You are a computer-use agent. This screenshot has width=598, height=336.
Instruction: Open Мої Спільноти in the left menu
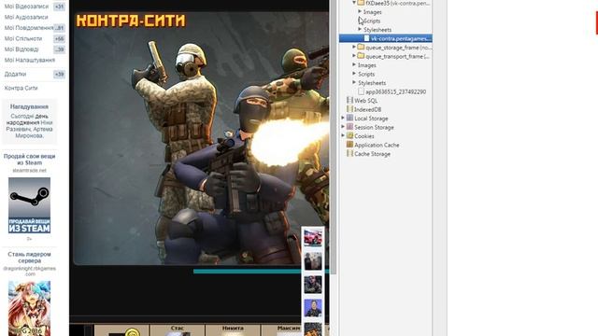[22, 38]
